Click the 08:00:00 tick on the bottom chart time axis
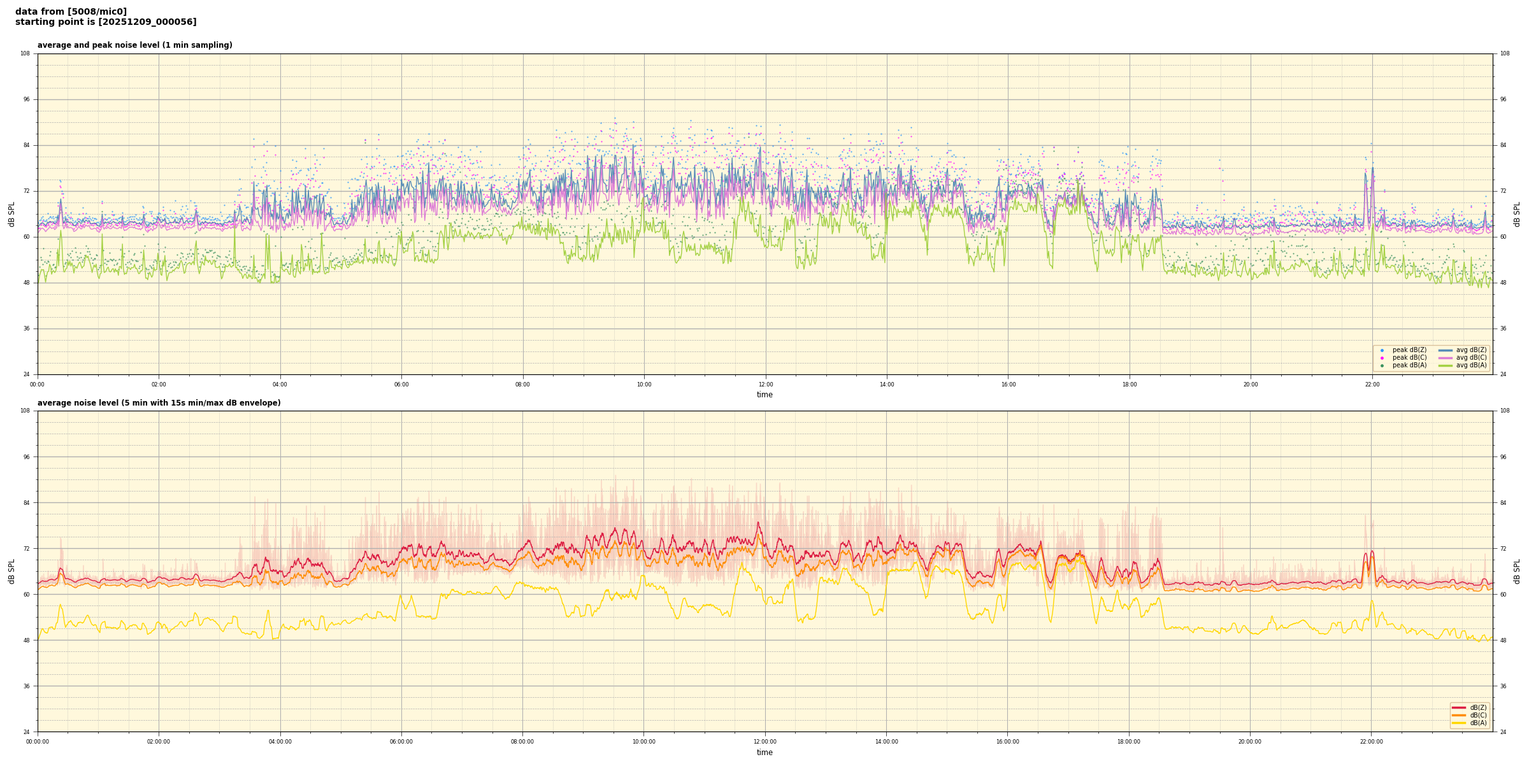1529x764 pixels. pos(522,742)
